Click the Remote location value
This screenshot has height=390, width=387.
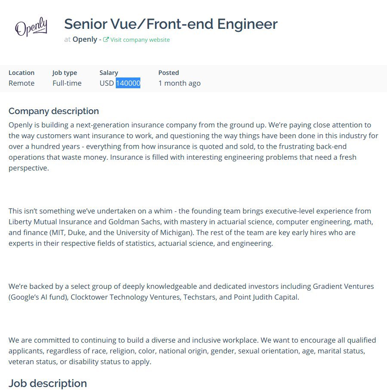point(22,83)
